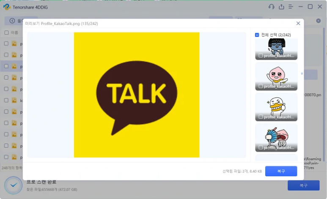The height and width of the screenshot is (199, 327).
Task: Toggle the 이름 header checkbox in file list
Action: tap(6, 32)
